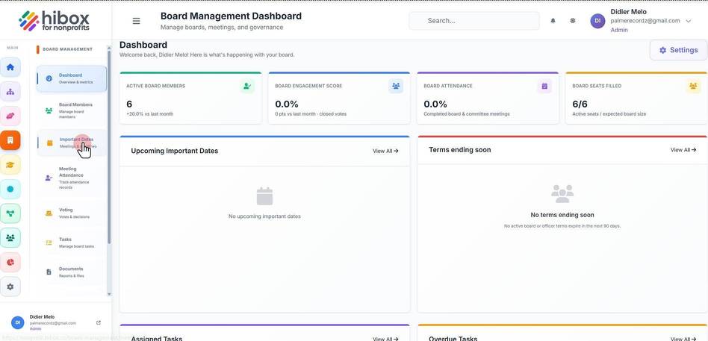Click the DI avatar in bottom-left profile
The height and width of the screenshot is (341, 708).
click(x=18, y=322)
